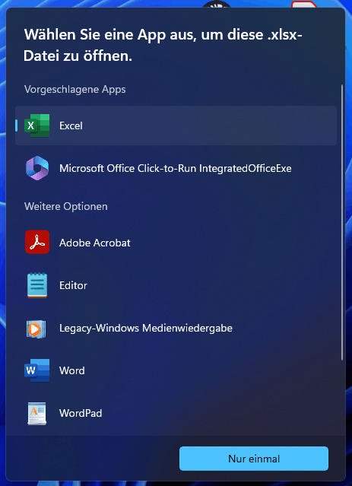Click the Vorgeschlagene Apps section heading
The image size is (352, 486).
[75, 90]
